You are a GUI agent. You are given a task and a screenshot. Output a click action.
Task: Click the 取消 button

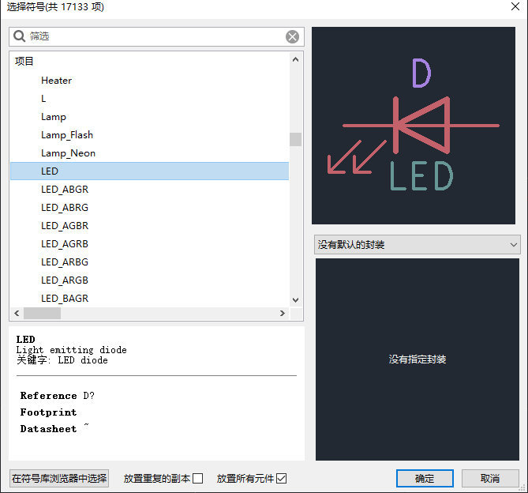click(490, 478)
